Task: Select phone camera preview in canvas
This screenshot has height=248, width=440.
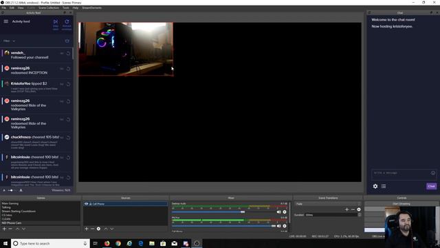Action: [x=126, y=49]
